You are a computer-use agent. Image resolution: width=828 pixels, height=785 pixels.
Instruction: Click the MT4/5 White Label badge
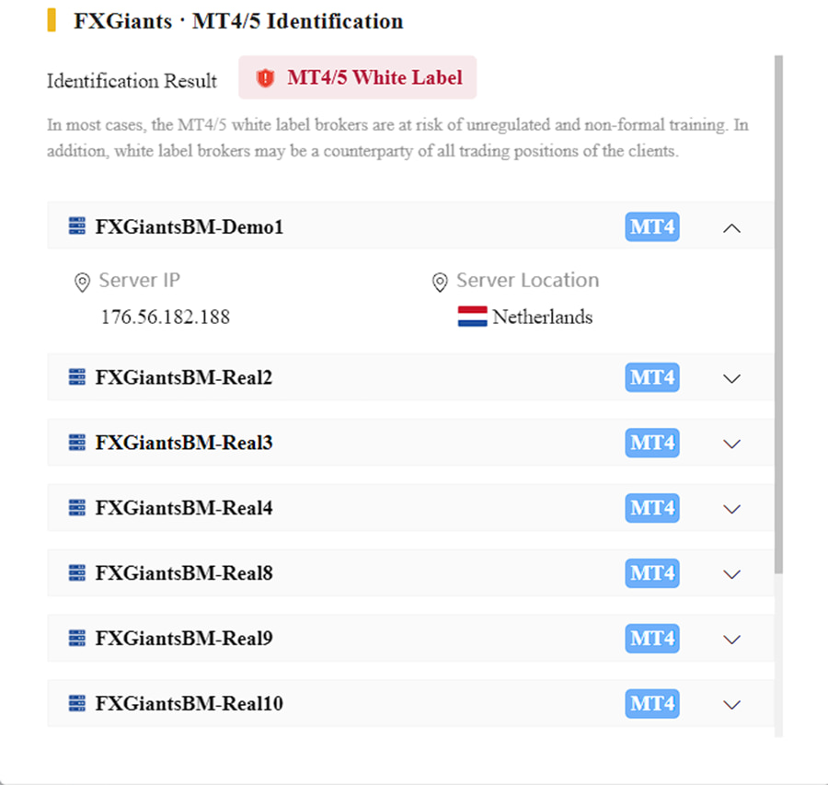point(358,77)
